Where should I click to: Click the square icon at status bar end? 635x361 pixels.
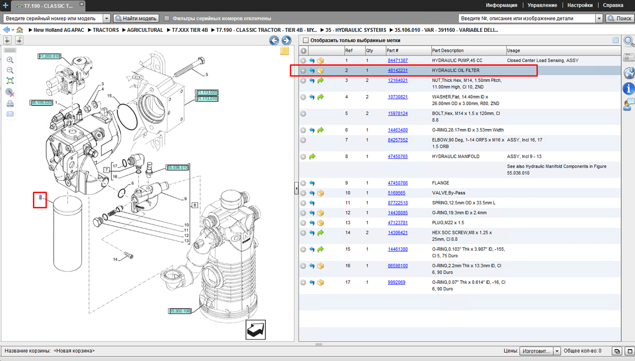click(629, 351)
